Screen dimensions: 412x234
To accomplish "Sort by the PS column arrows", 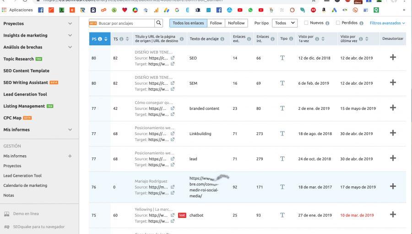I will pos(106,39).
